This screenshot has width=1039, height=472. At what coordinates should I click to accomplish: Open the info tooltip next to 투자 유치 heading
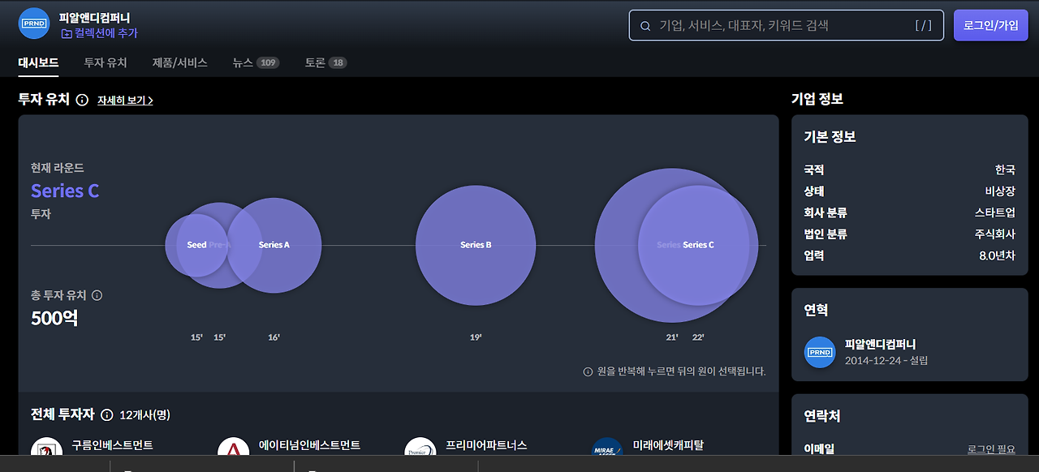[x=80, y=101]
